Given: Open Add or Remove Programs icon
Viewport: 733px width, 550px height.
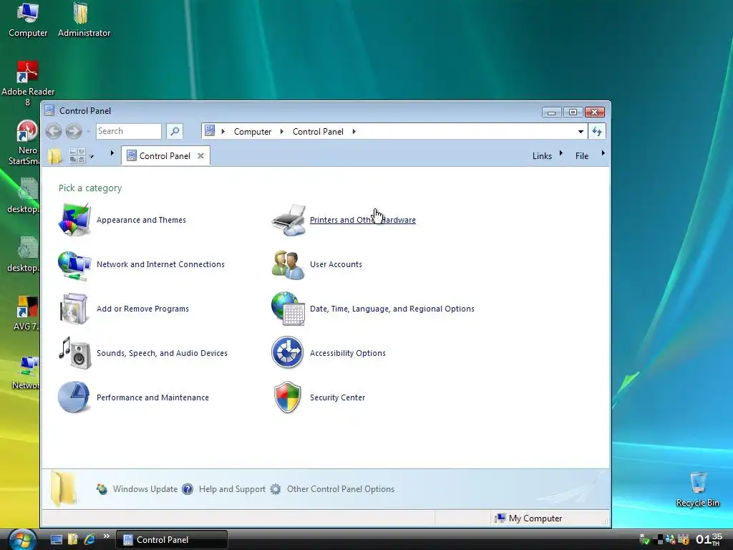Looking at the screenshot, I should (x=74, y=309).
